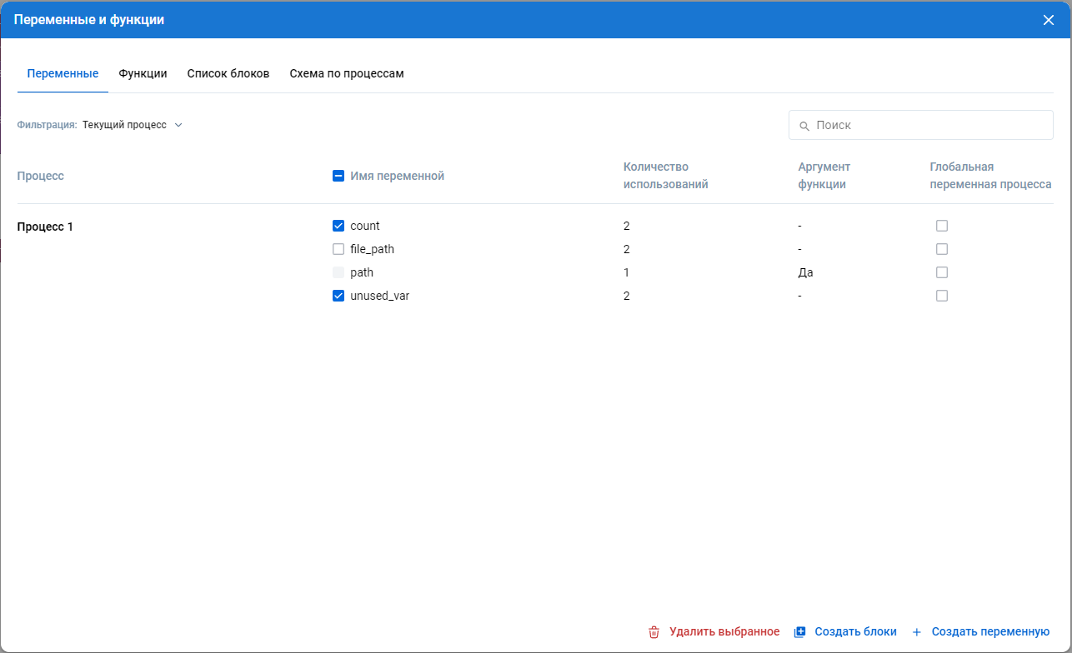This screenshot has height=653, width=1072.
Task: Click the Процесс 1 row label
Action: (45, 227)
